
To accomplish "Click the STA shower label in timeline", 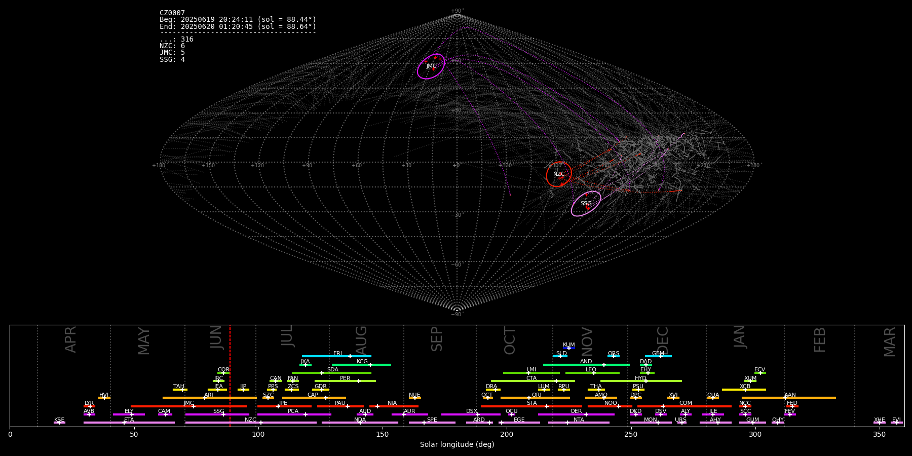I will click(532, 403).
